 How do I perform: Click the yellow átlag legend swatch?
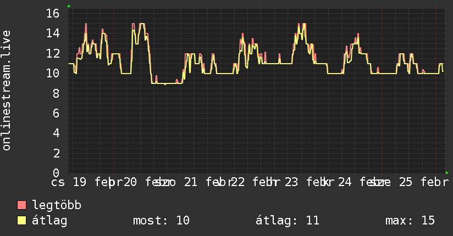21,221
